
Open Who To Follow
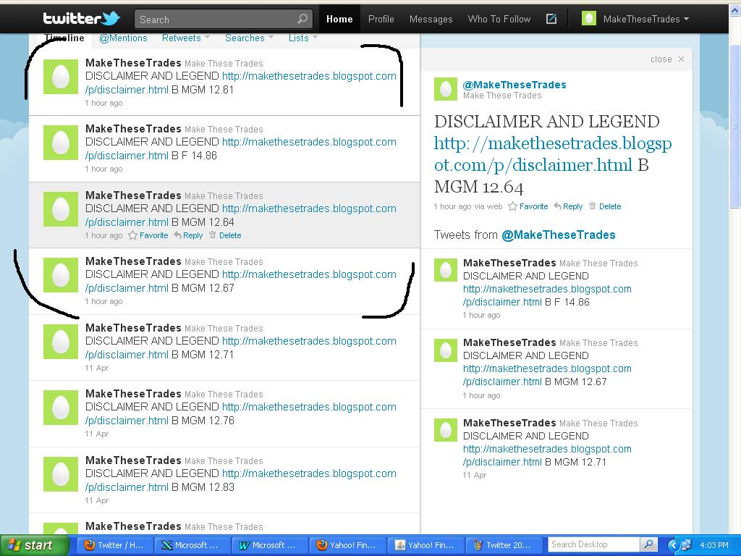[x=499, y=19]
